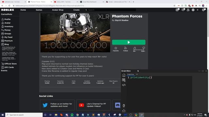209x117 pixels.
Task: Open Spotify from the taskbar
Action: pos(72,115)
